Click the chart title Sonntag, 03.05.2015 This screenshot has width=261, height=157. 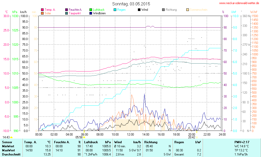pos(131,4)
